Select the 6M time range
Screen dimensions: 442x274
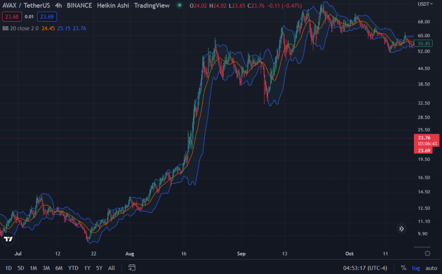[x=59, y=268]
